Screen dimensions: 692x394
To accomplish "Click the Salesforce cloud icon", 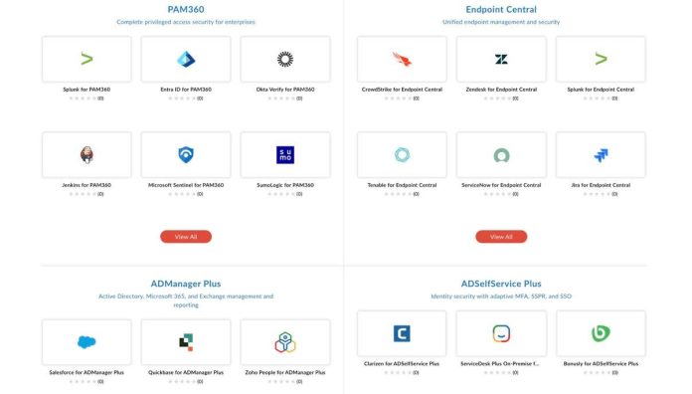I will (x=86, y=342).
